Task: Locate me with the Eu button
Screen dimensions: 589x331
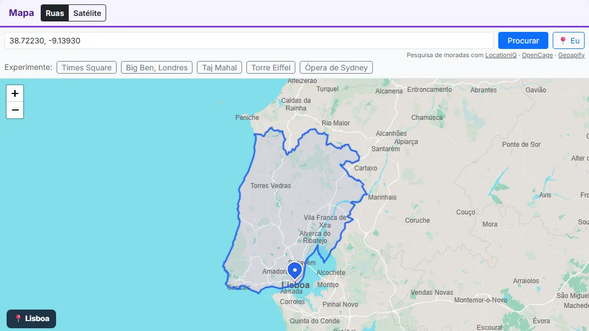Action: coord(569,41)
